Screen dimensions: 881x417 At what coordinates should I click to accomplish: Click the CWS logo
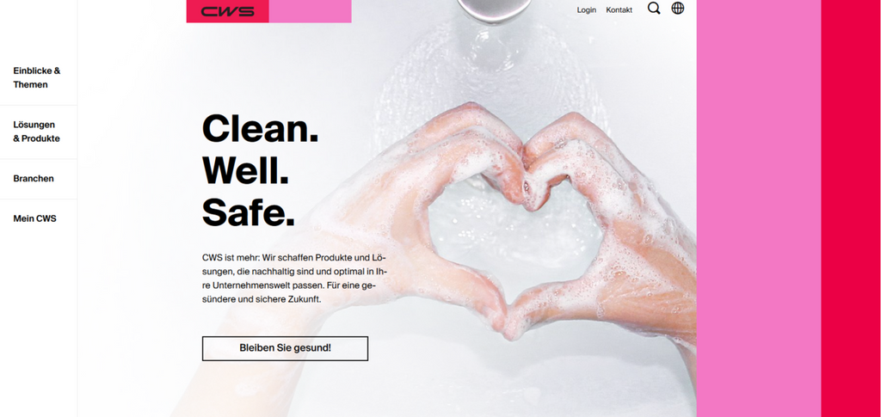click(x=227, y=11)
